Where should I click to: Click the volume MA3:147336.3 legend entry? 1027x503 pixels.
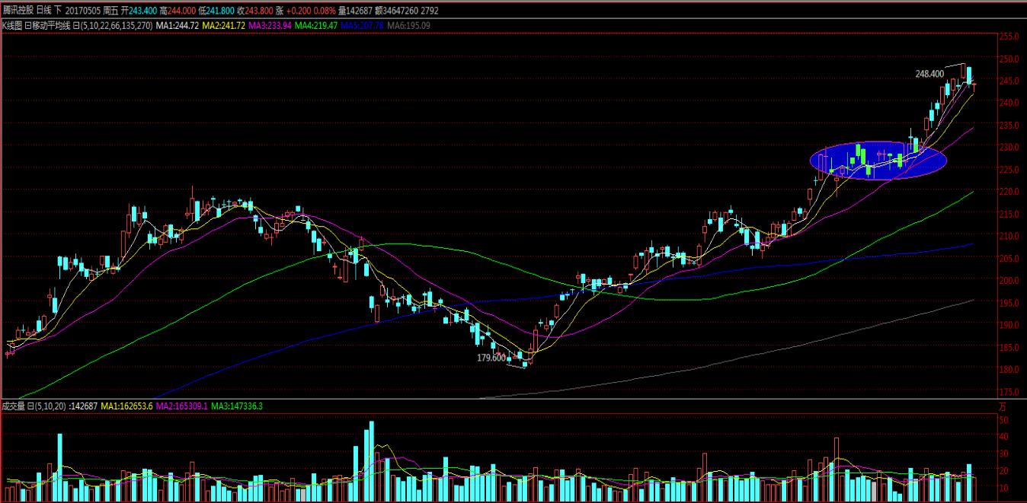pos(237,406)
